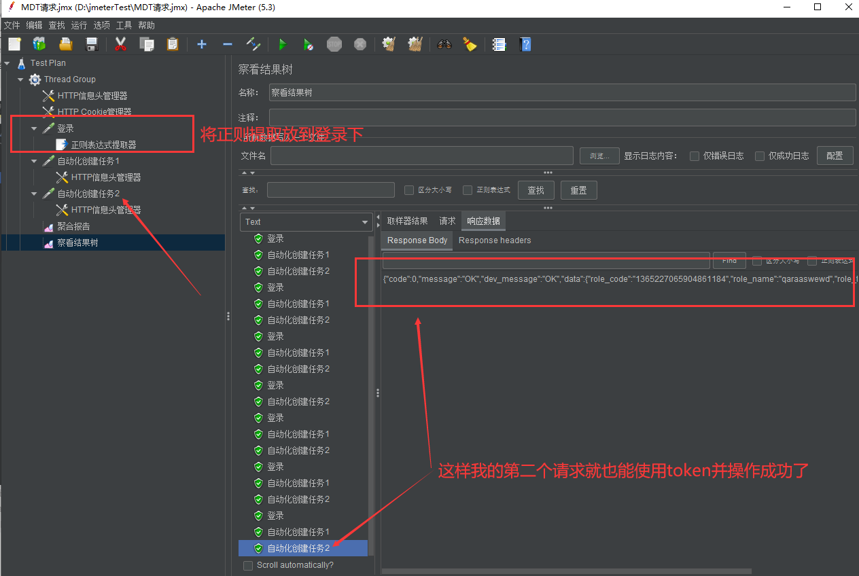Click the Toggle enable/disable icon

click(x=253, y=44)
